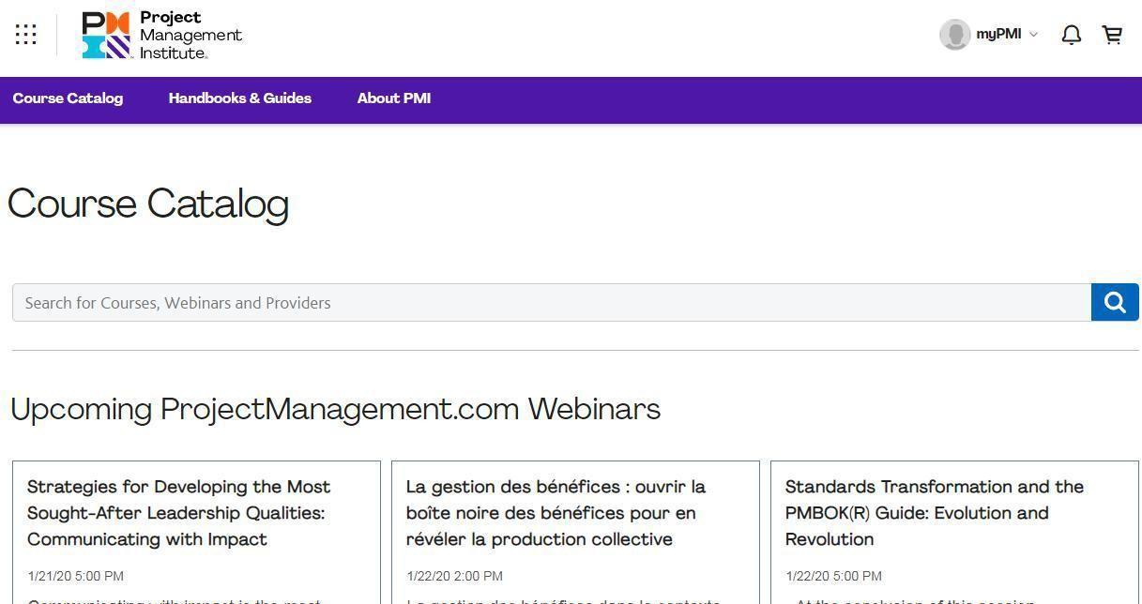Open the Strategies for Developing Leadership Qualities webinar
1142x604 pixels.
(178, 513)
